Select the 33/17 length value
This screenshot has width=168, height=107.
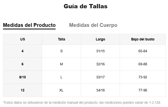(100, 77)
